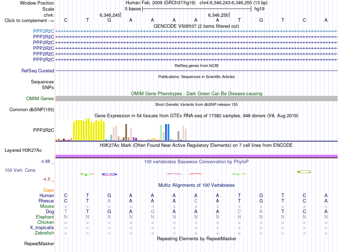338x252 pixels.
Task: Select the X_tropicalis species label
Action: pos(42,228)
